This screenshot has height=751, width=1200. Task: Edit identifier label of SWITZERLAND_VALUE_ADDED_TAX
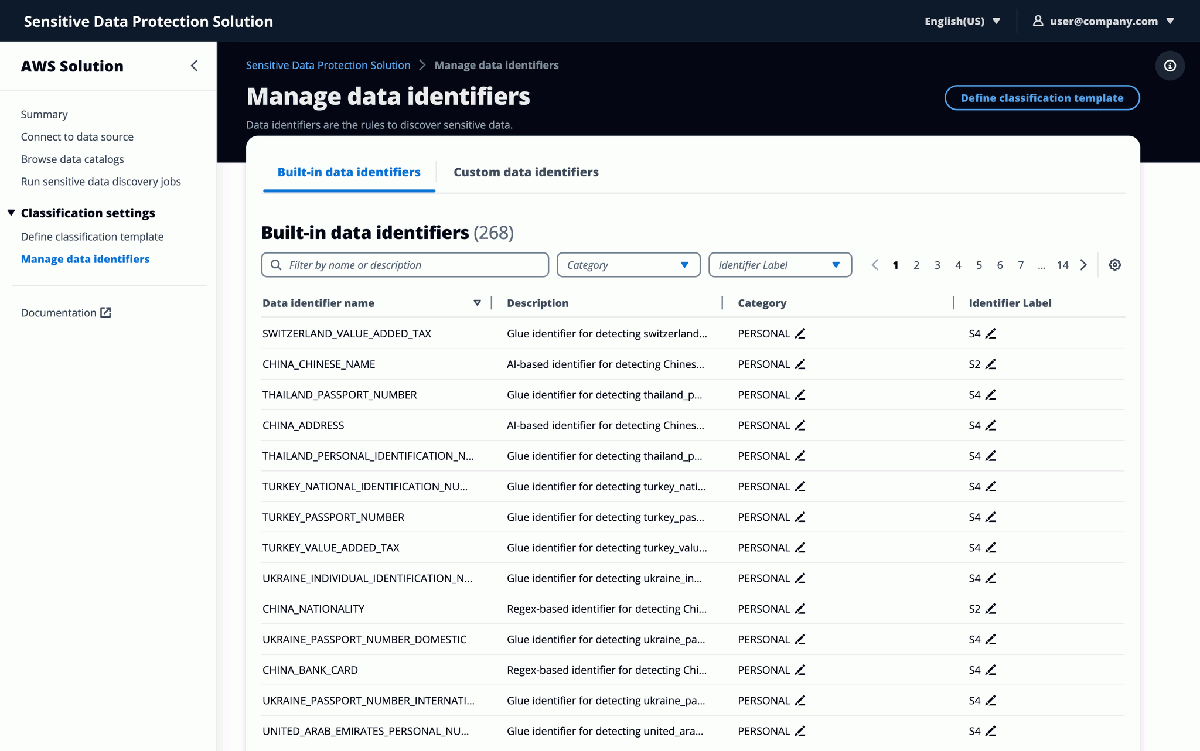tap(990, 334)
